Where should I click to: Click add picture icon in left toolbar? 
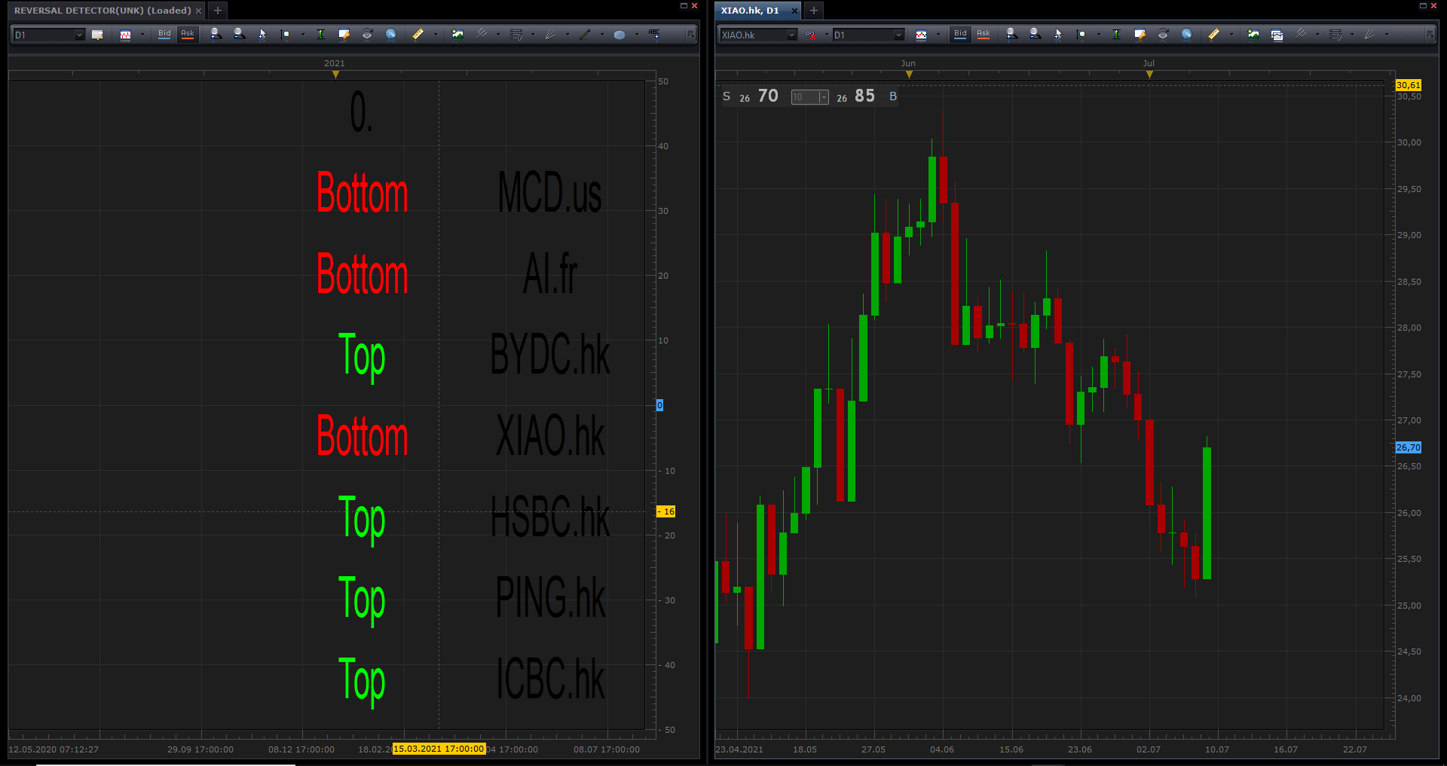pyautogui.click(x=457, y=34)
